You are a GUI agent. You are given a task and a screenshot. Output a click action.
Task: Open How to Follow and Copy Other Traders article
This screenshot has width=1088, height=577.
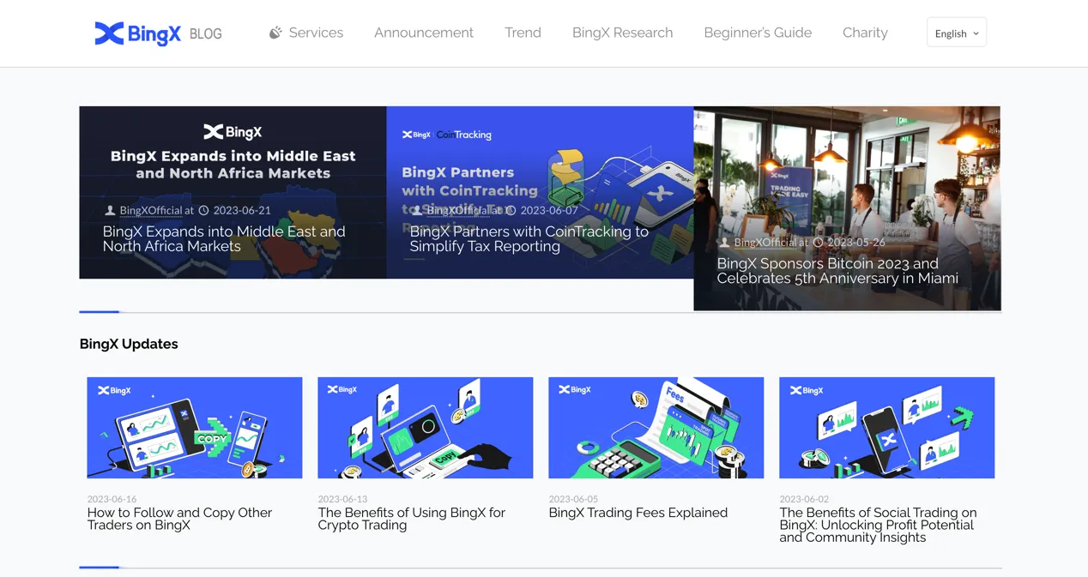tap(179, 519)
